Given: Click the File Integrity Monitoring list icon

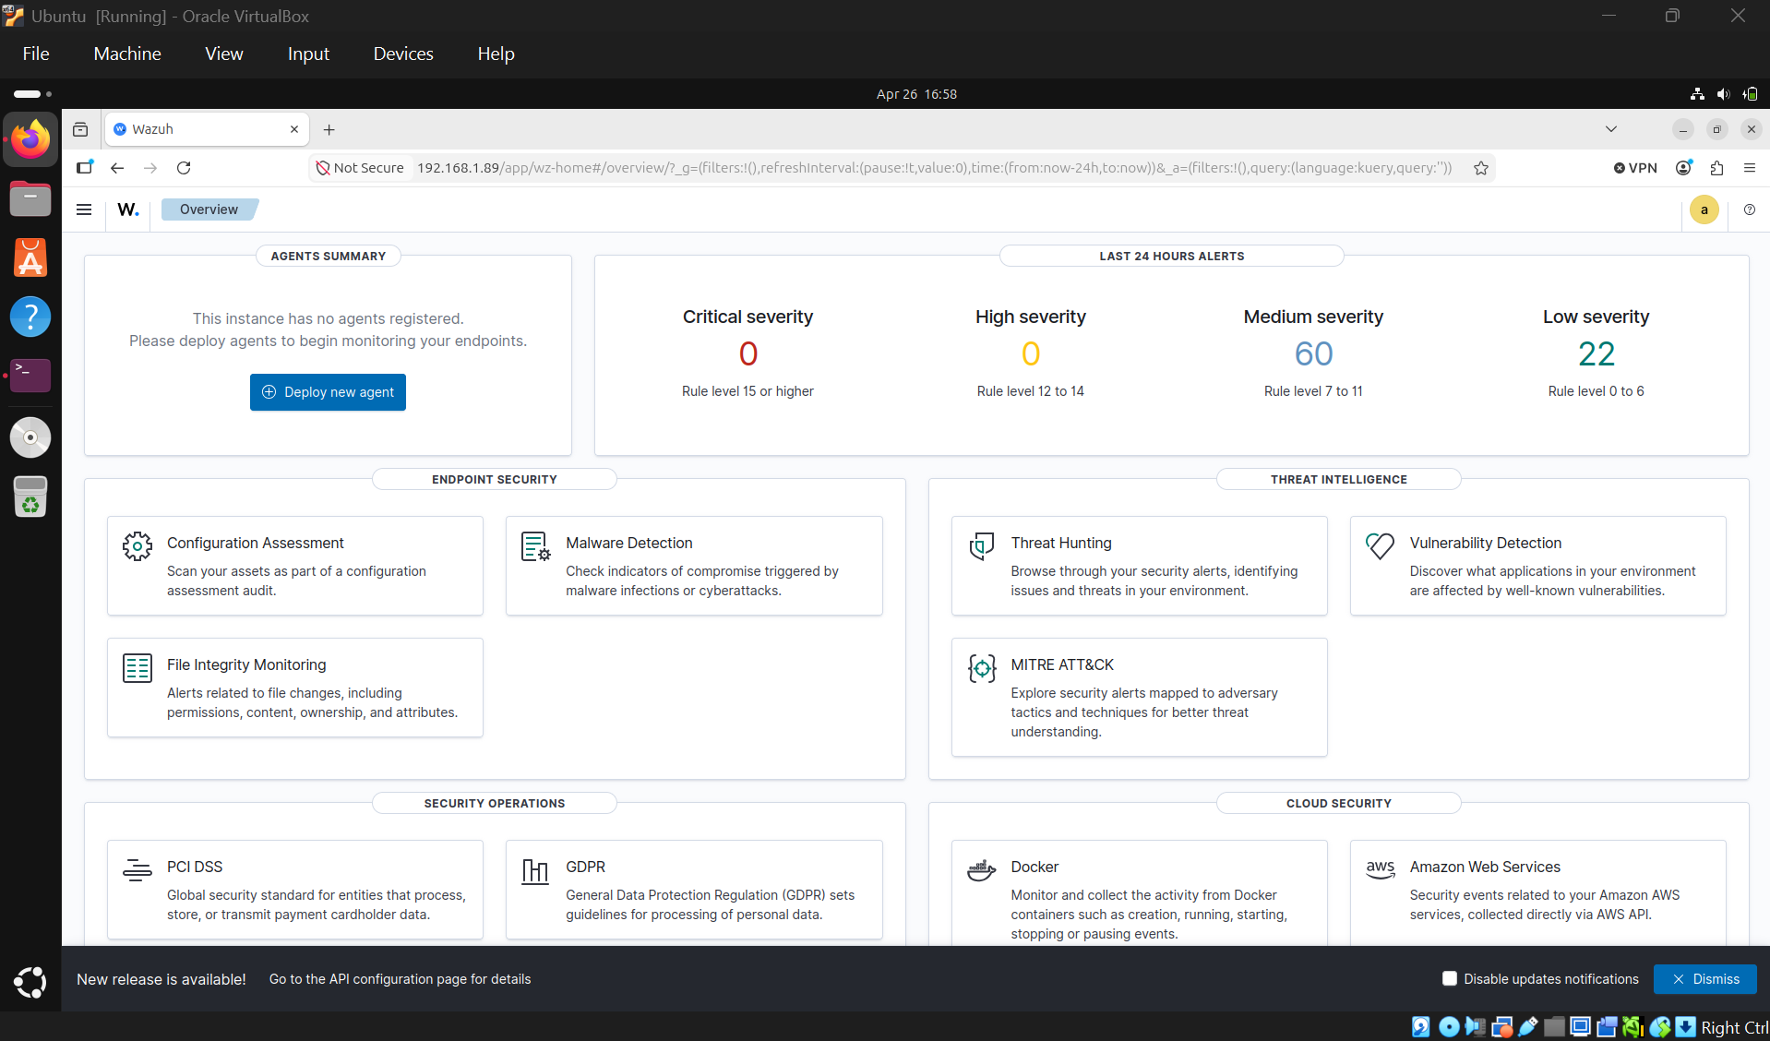Looking at the screenshot, I should pyautogui.click(x=138, y=668).
